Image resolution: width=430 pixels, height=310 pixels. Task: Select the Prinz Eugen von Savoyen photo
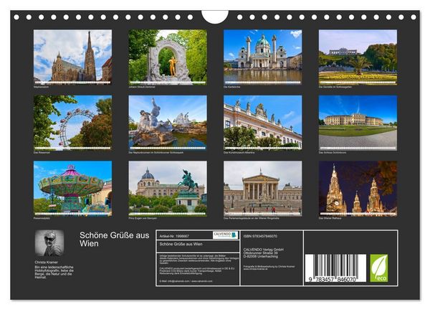pyautogui.click(x=168, y=188)
